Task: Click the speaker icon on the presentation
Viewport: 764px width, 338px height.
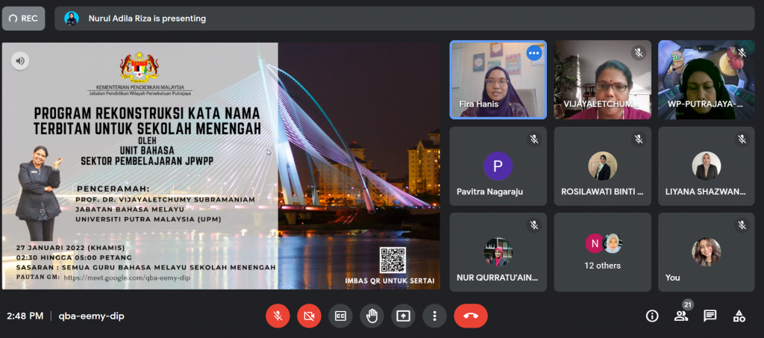Action: click(x=20, y=61)
